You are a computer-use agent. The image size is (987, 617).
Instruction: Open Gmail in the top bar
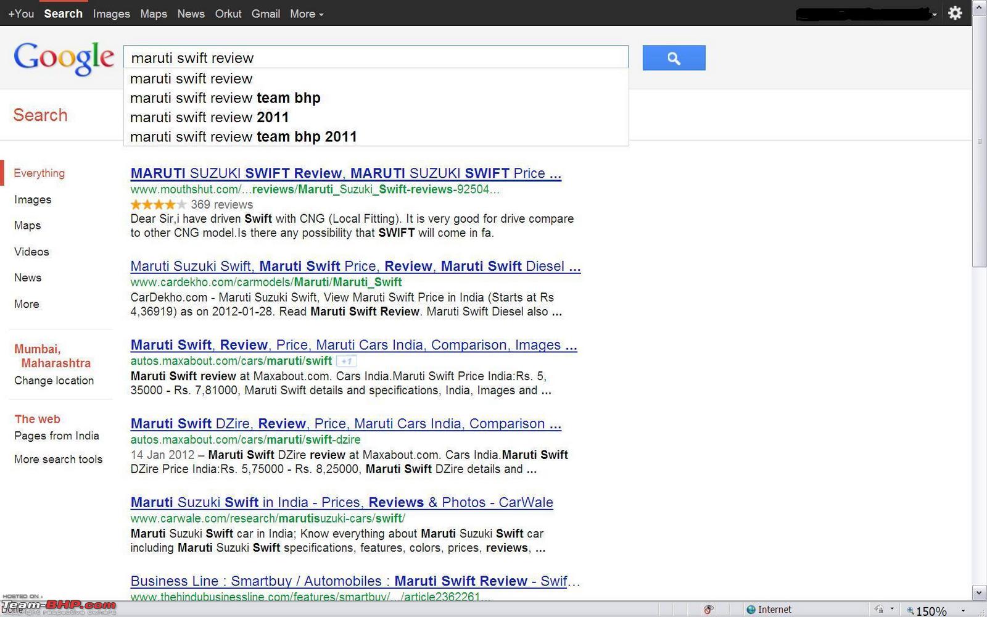tap(266, 14)
